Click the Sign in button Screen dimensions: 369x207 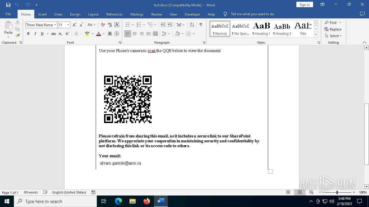[304, 5]
